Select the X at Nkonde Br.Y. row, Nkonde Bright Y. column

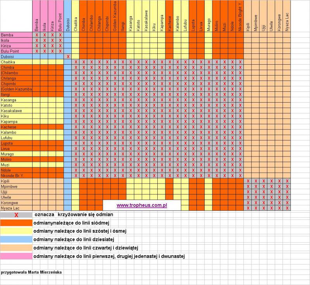(240, 175)
